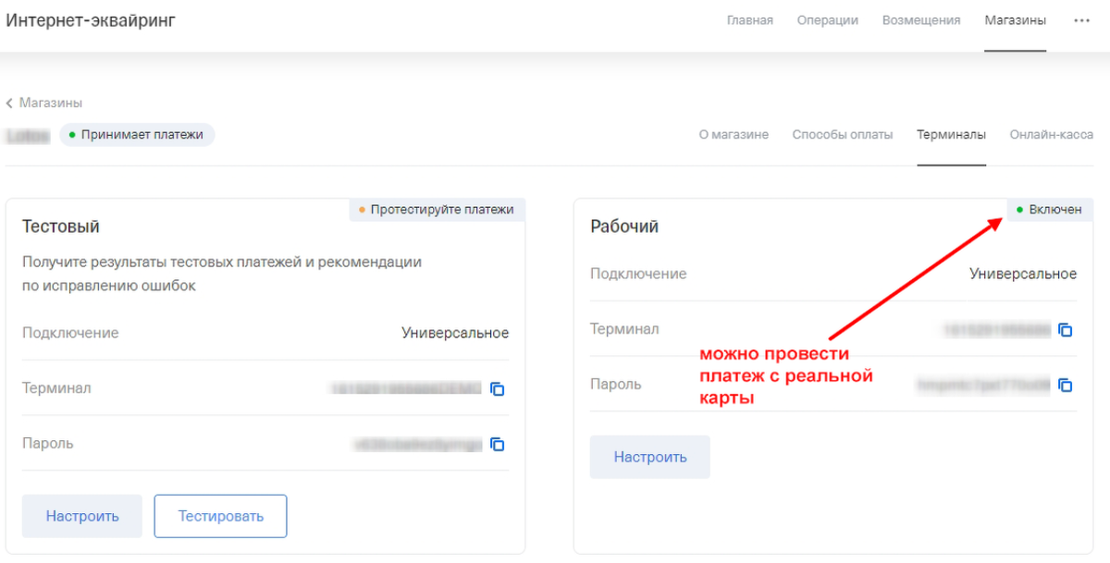Copy the test terminal password
The height and width of the screenshot is (563, 1110).
(498, 445)
